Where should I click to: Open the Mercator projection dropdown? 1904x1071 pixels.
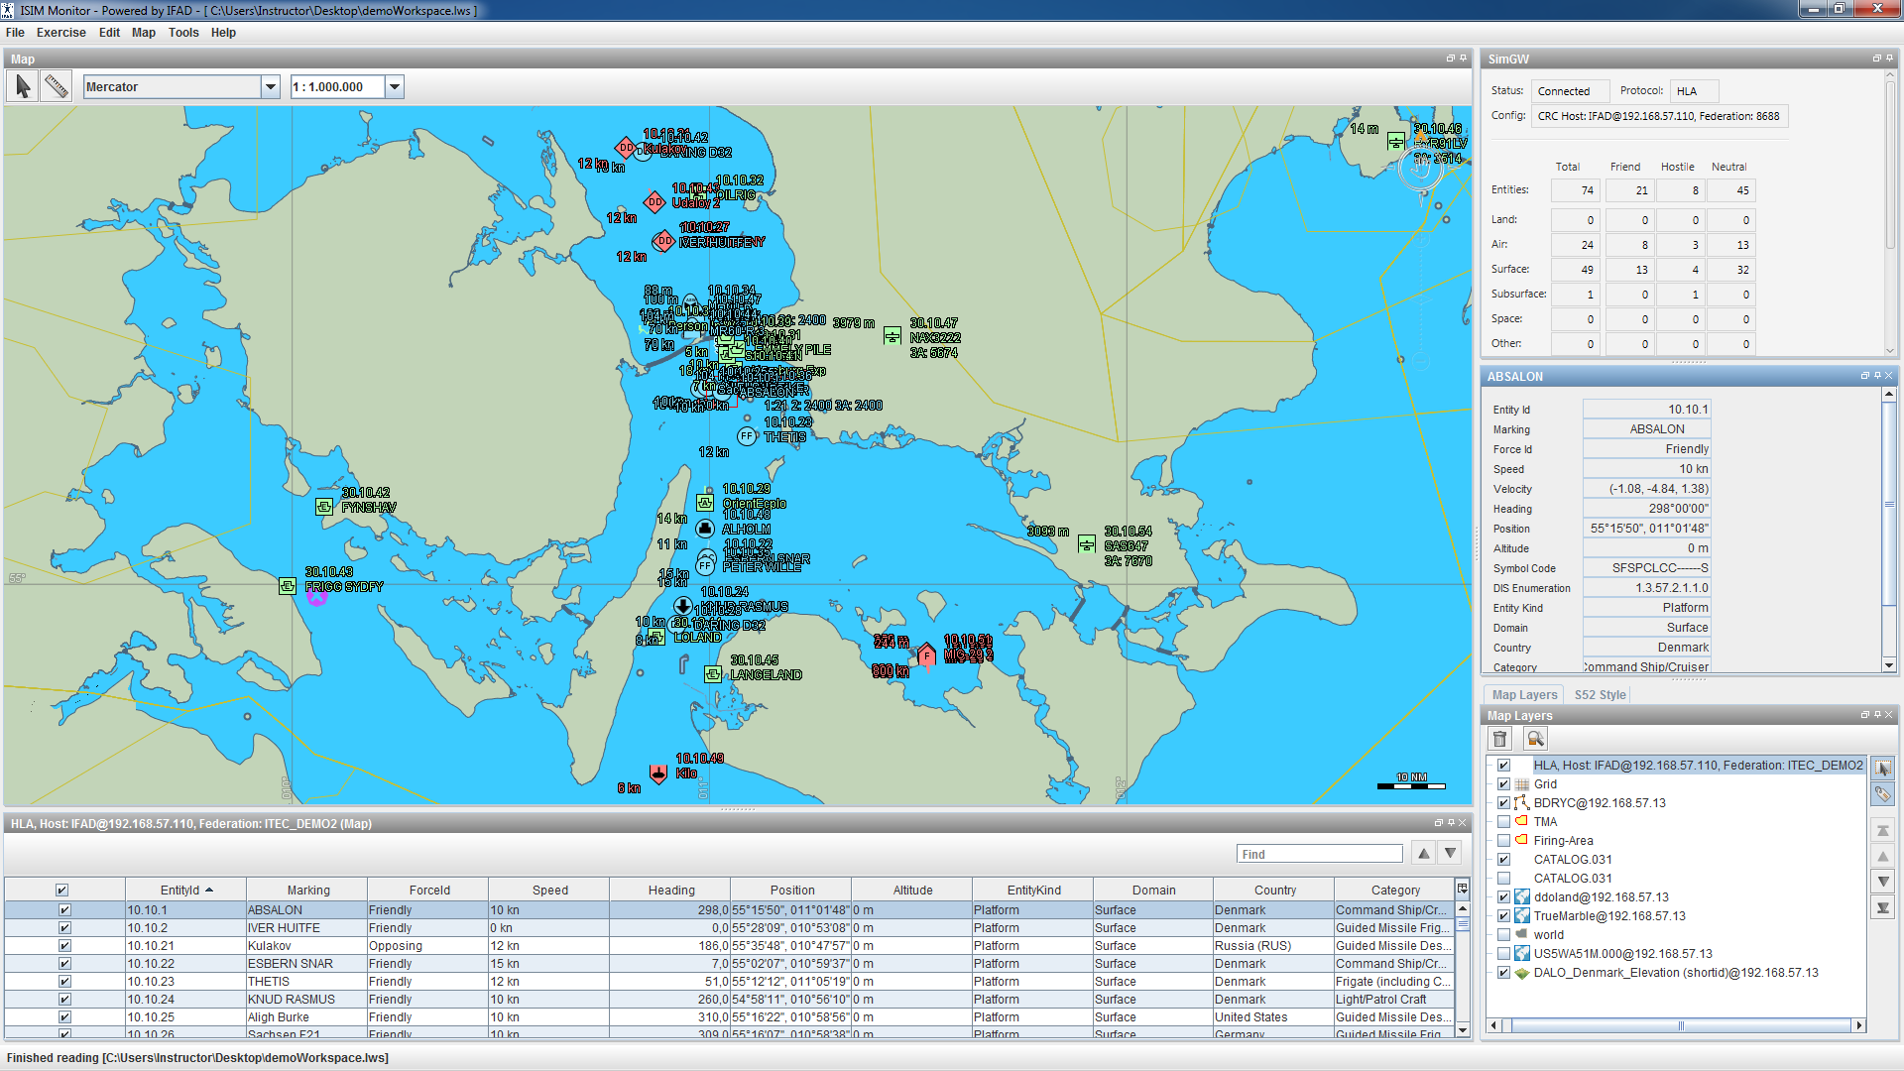click(x=270, y=87)
